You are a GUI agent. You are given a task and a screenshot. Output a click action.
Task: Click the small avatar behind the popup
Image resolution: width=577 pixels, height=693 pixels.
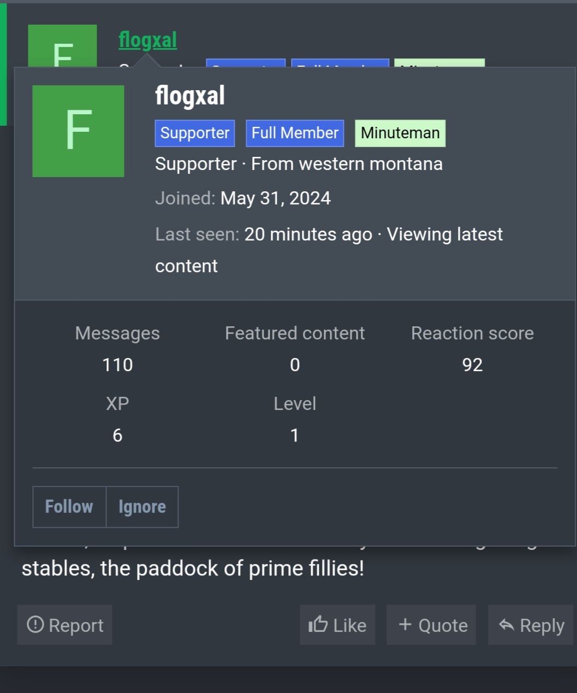tap(62, 46)
